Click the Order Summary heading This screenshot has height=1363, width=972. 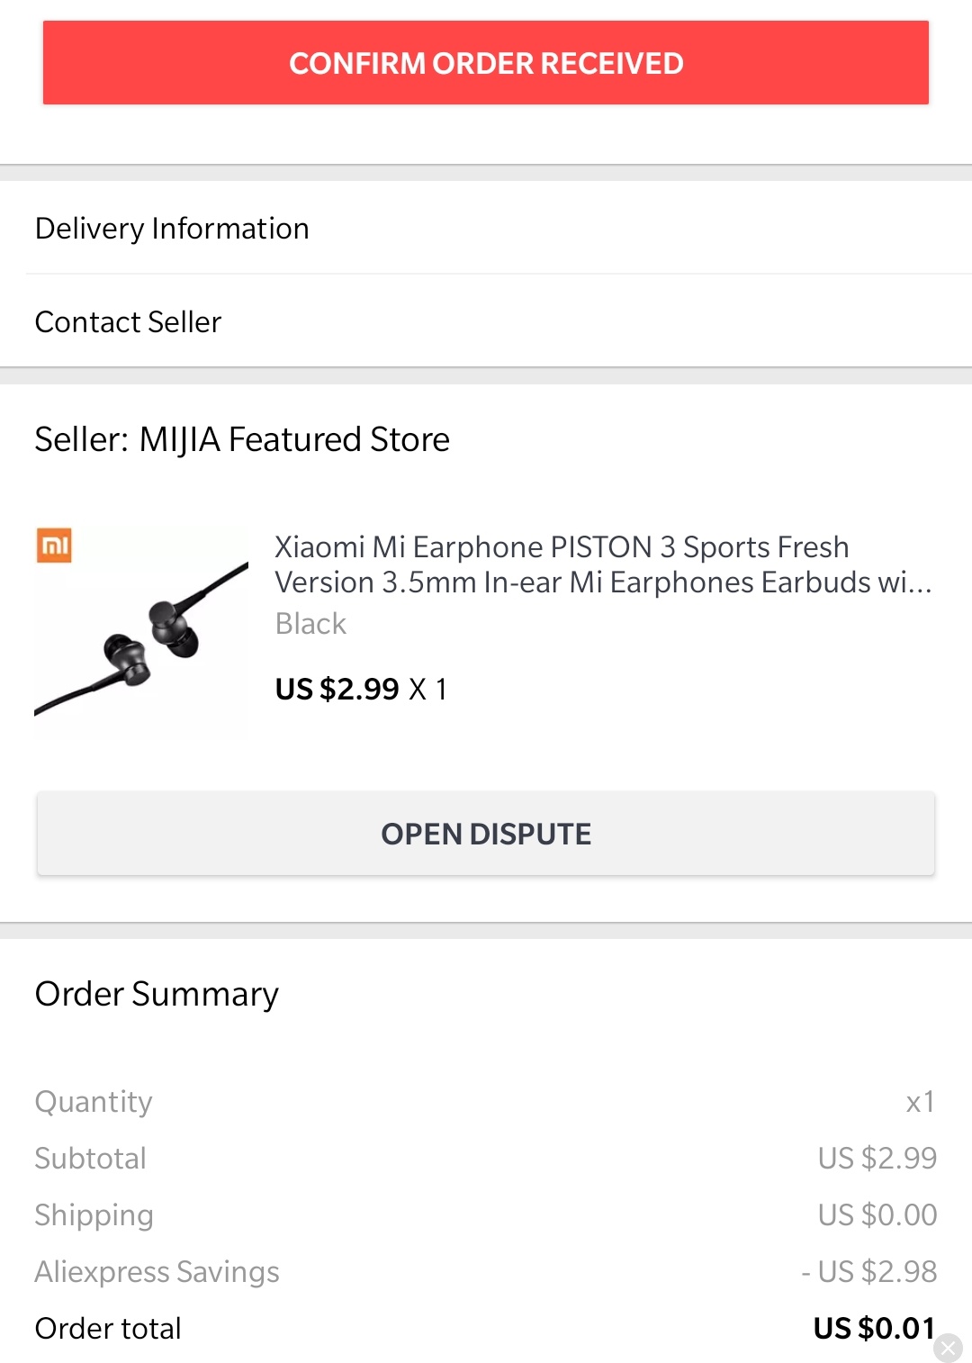(x=157, y=994)
